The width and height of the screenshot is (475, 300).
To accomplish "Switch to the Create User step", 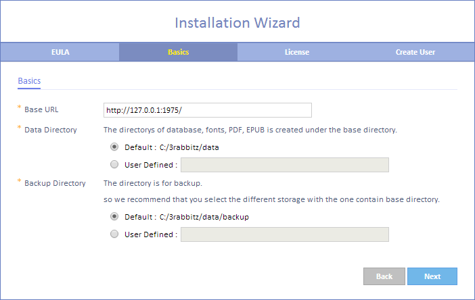I will coord(415,52).
